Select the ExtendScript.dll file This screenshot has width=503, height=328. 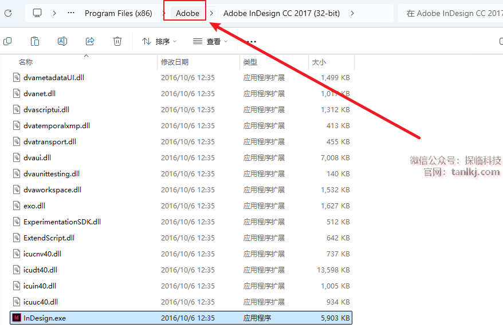click(x=49, y=238)
